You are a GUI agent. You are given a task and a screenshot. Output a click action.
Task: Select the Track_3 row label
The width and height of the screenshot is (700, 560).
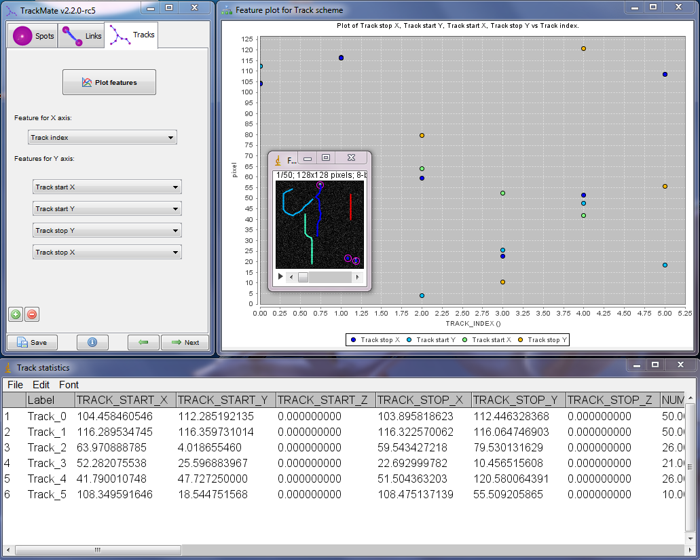coord(47,463)
